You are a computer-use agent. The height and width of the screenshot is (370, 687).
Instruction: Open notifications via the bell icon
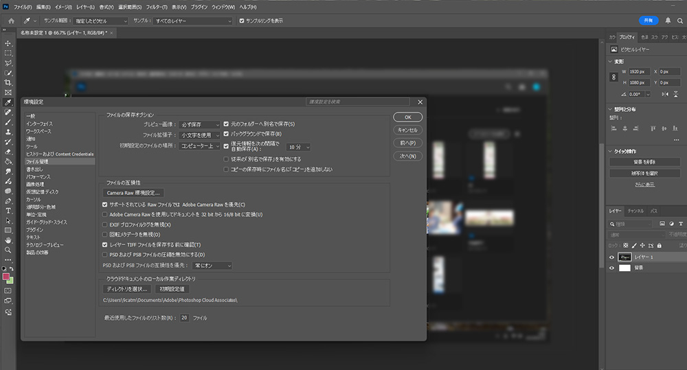point(668,21)
